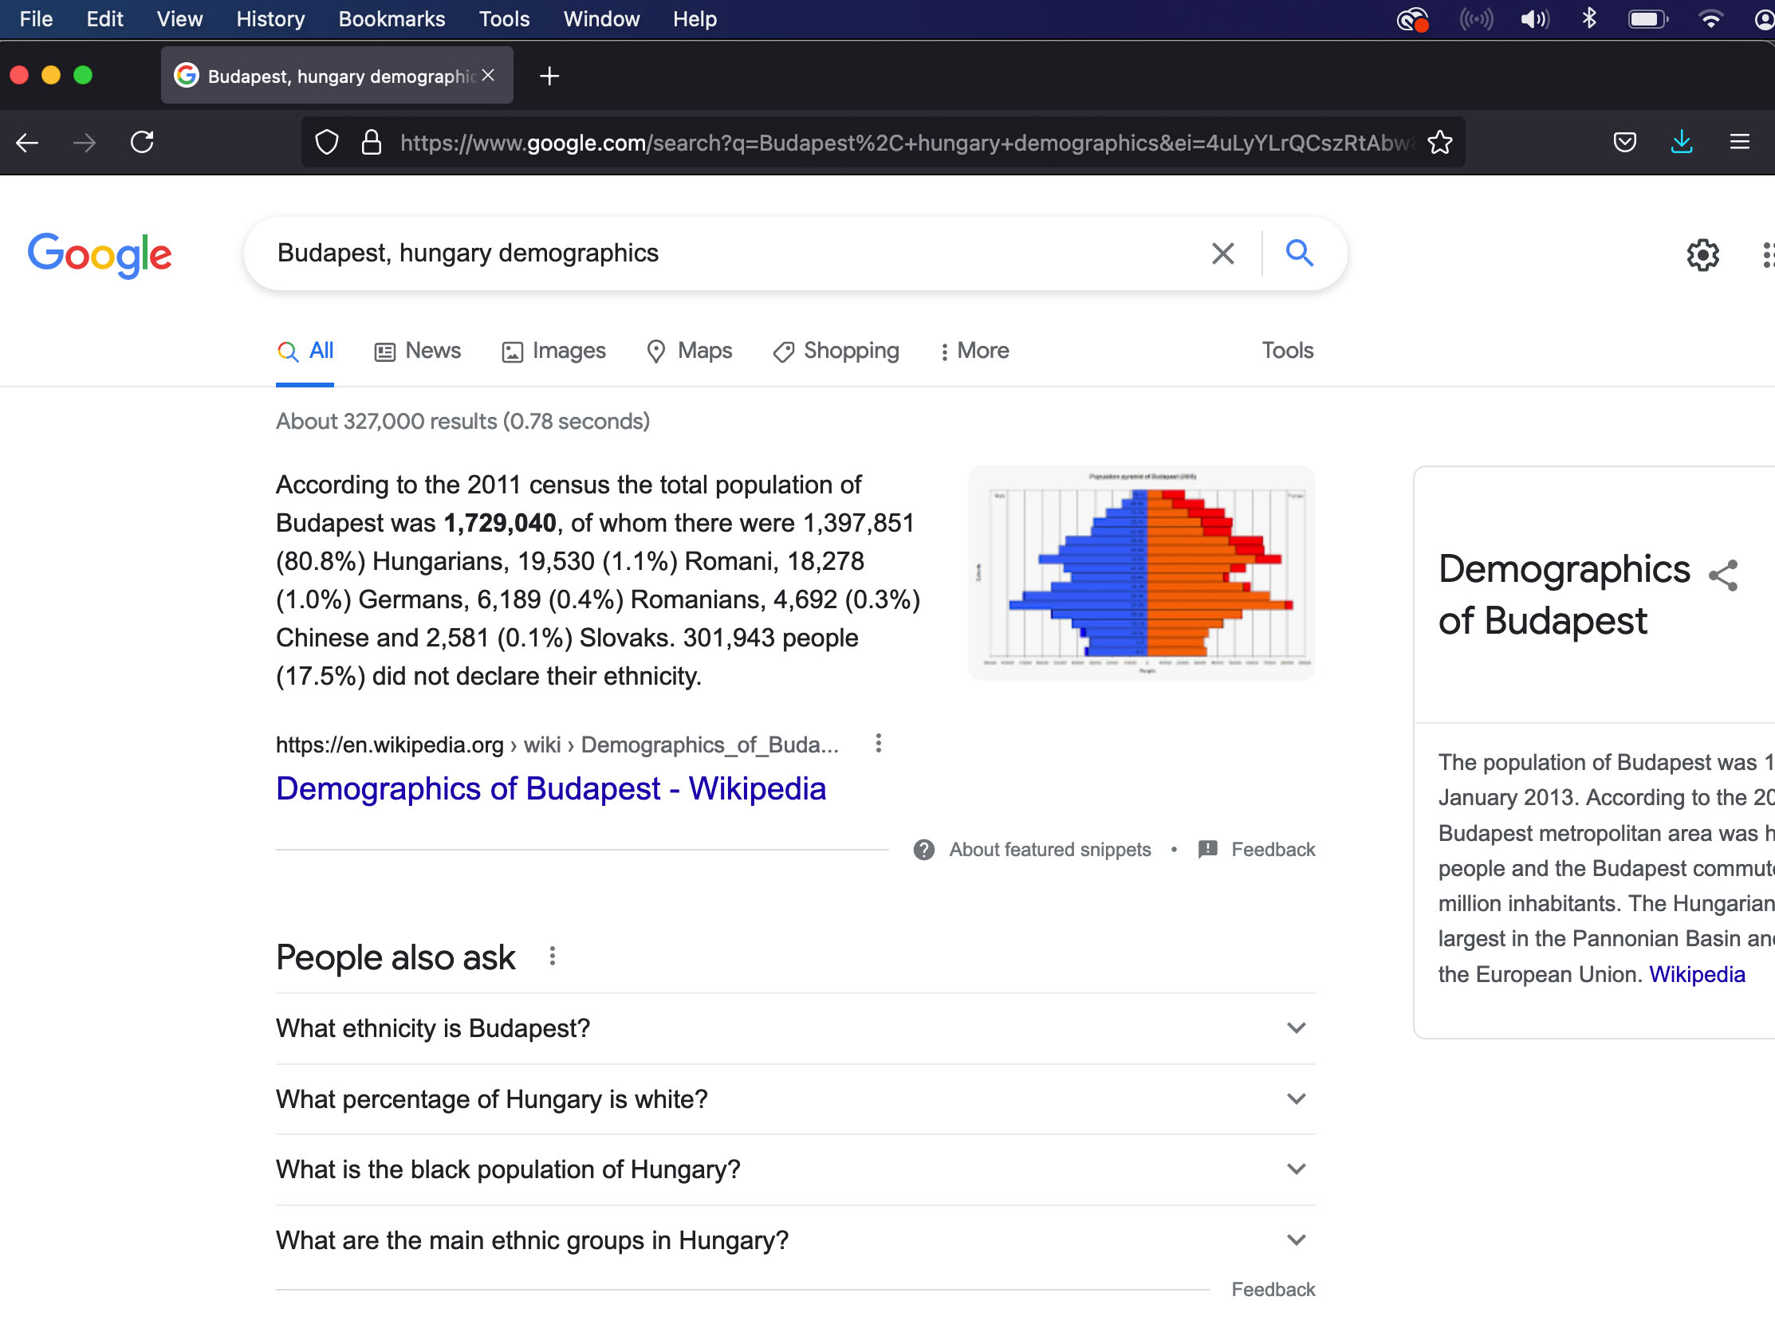Image resolution: width=1775 pixels, height=1328 pixels.
Task: Expand 'What are the main ethnic groups in Hungary?'
Action: coord(794,1240)
